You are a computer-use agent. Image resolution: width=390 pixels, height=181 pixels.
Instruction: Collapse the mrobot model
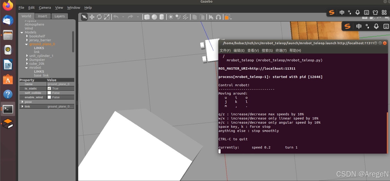tap(27, 68)
